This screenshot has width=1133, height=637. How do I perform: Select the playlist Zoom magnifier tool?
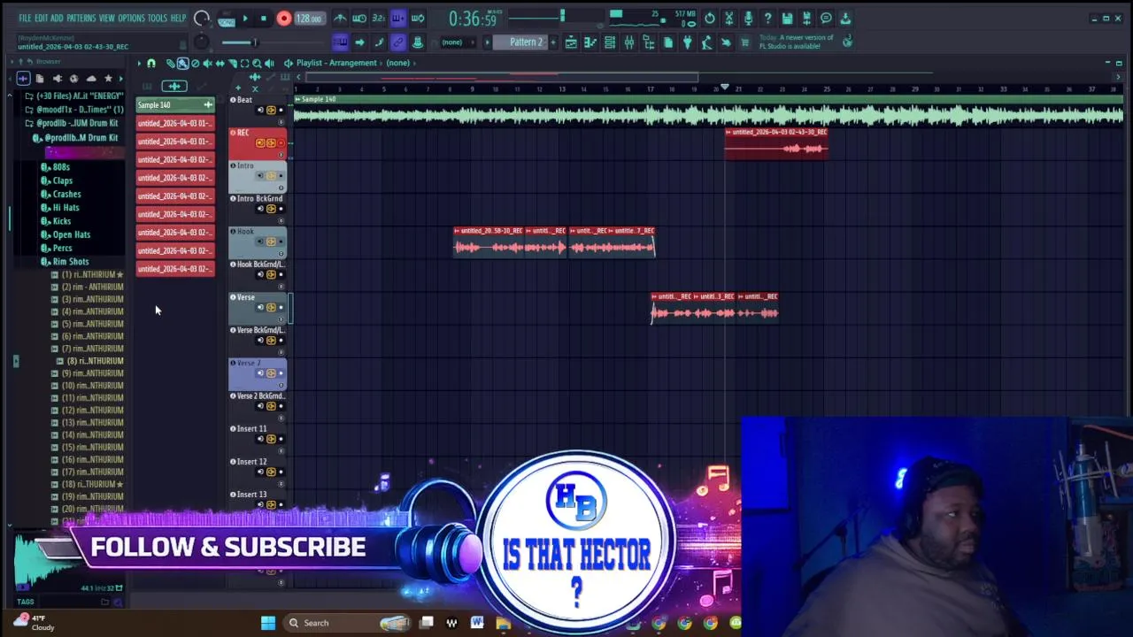[x=257, y=63]
